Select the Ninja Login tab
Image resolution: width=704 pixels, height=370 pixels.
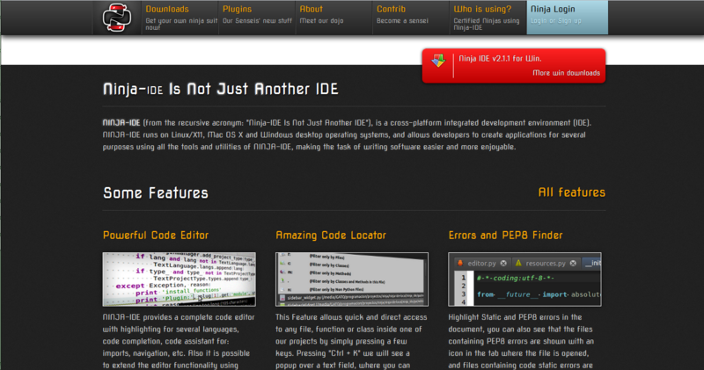point(567,18)
